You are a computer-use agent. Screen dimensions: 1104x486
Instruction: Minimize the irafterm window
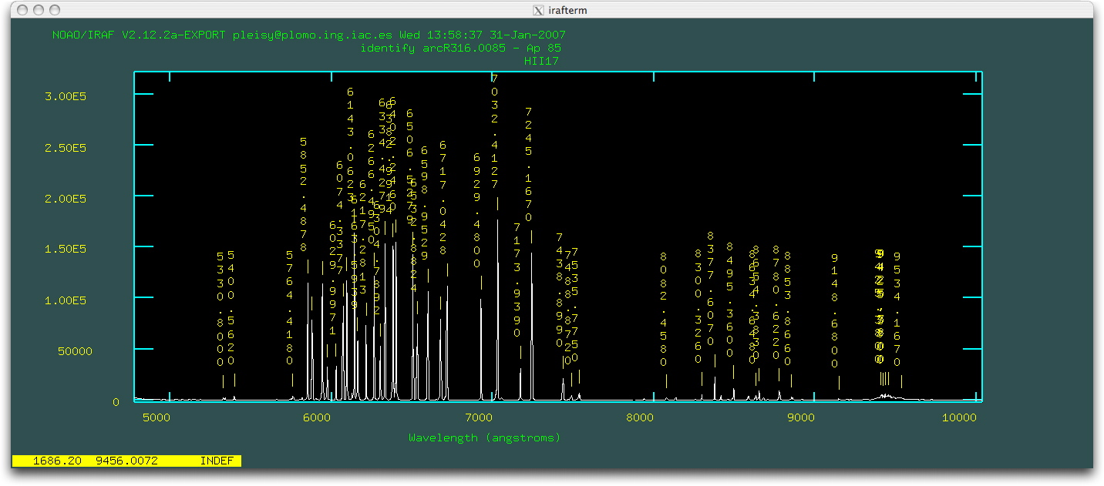point(39,10)
